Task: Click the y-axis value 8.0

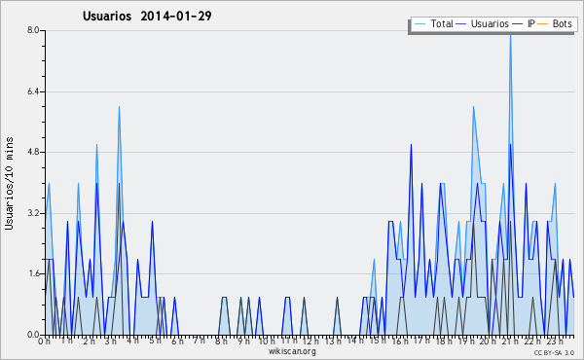Action: tap(33, 30)
